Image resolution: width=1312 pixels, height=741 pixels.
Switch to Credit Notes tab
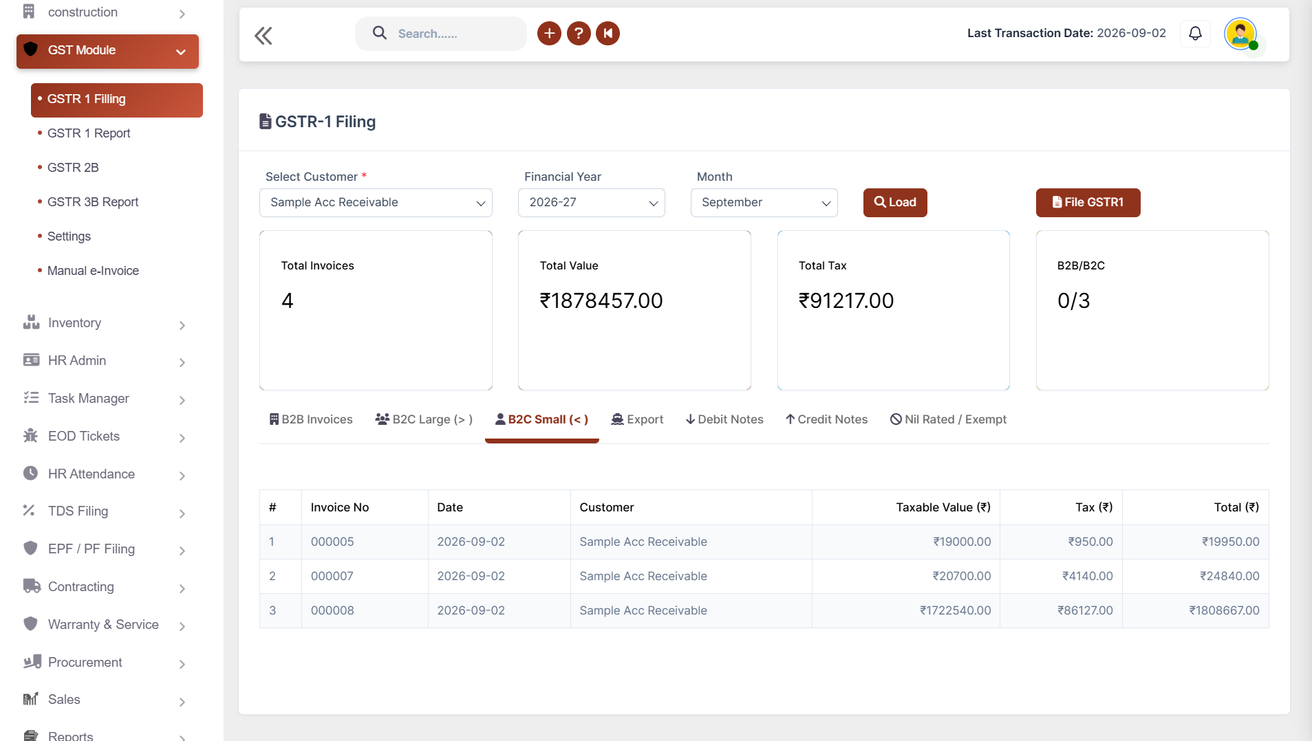(826, 419)
